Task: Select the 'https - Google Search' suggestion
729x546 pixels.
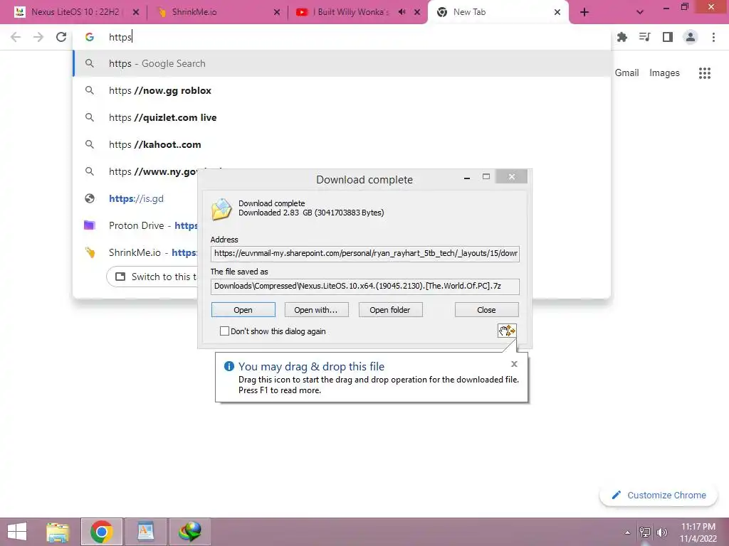Action: (x=342, y=63)
